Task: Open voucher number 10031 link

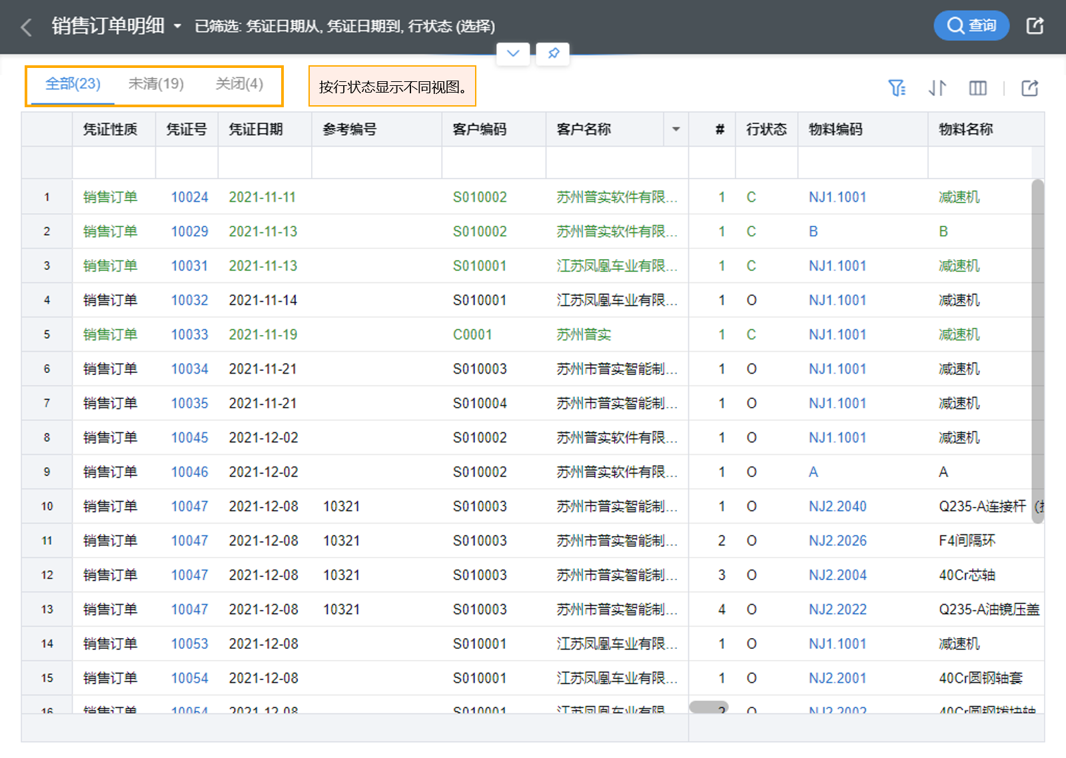Action: (x=189, y=266)
